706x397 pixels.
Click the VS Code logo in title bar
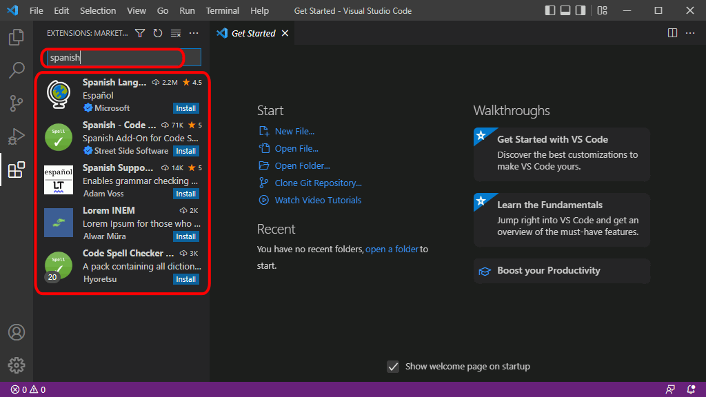click(12, 10)
